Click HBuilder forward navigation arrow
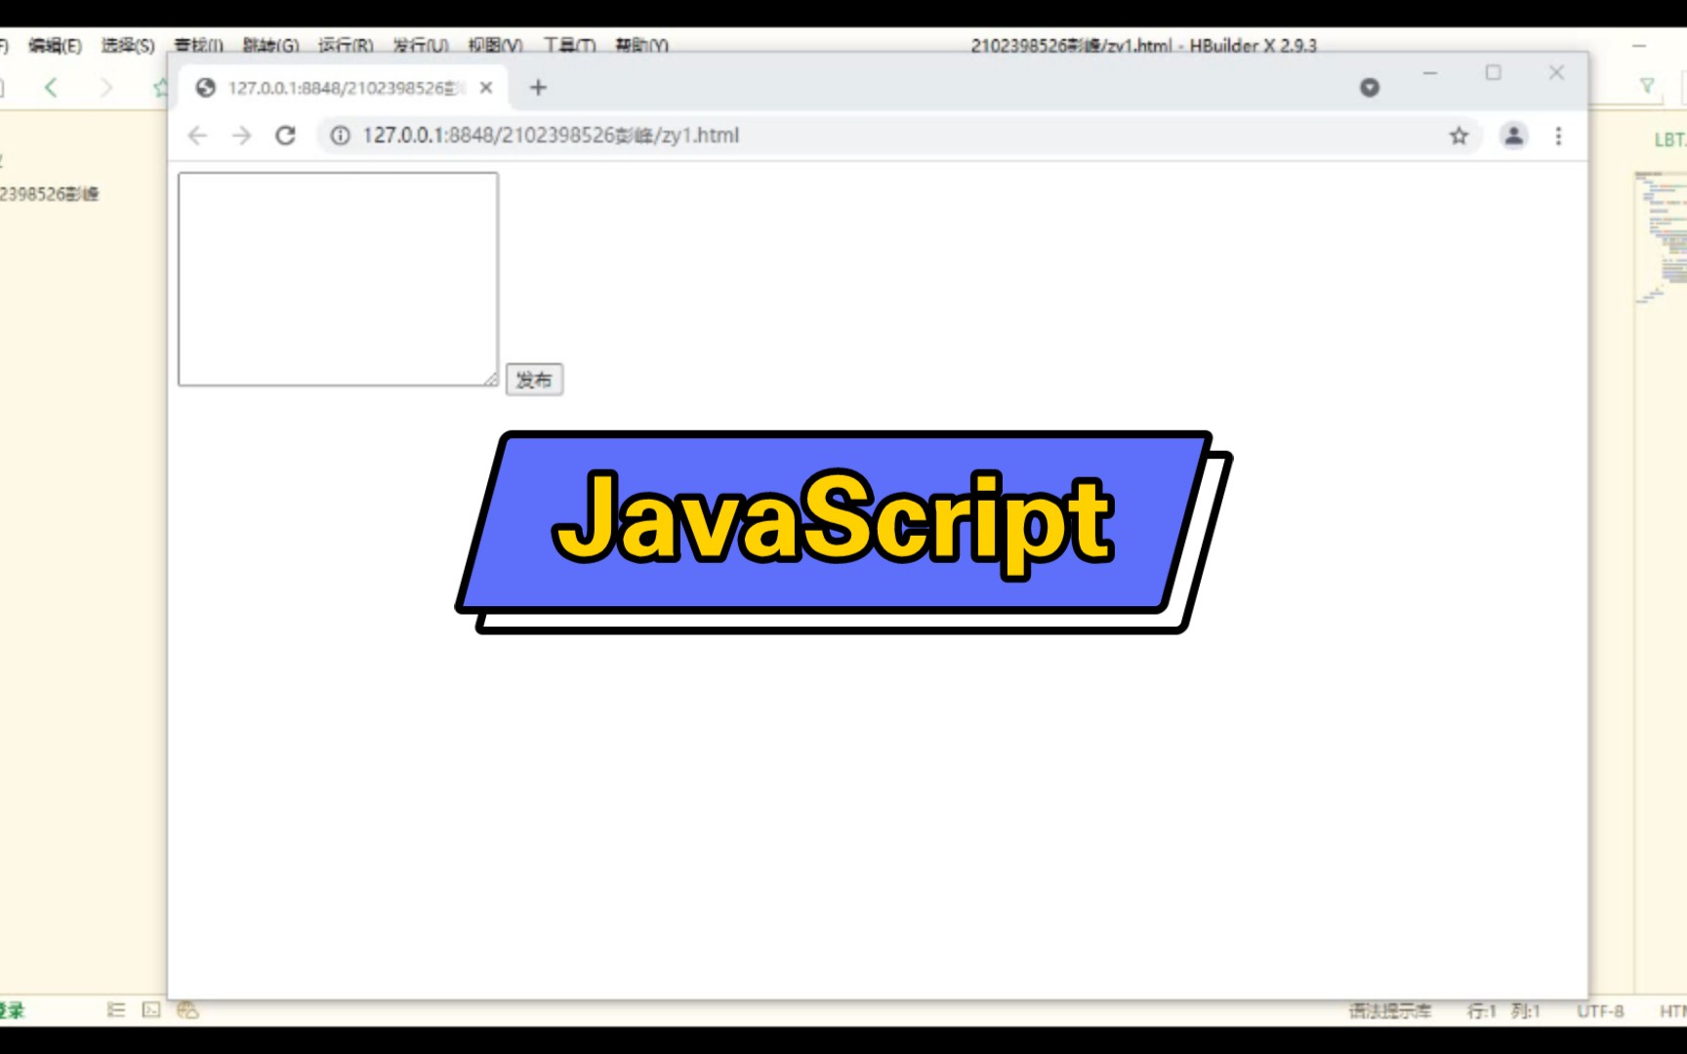The height and width of the screenshot is (1054, 1687). [x=105, y=88]
